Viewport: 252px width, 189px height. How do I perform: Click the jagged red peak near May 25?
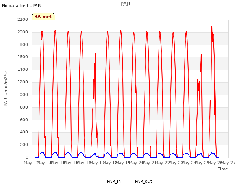coord(201,55)
